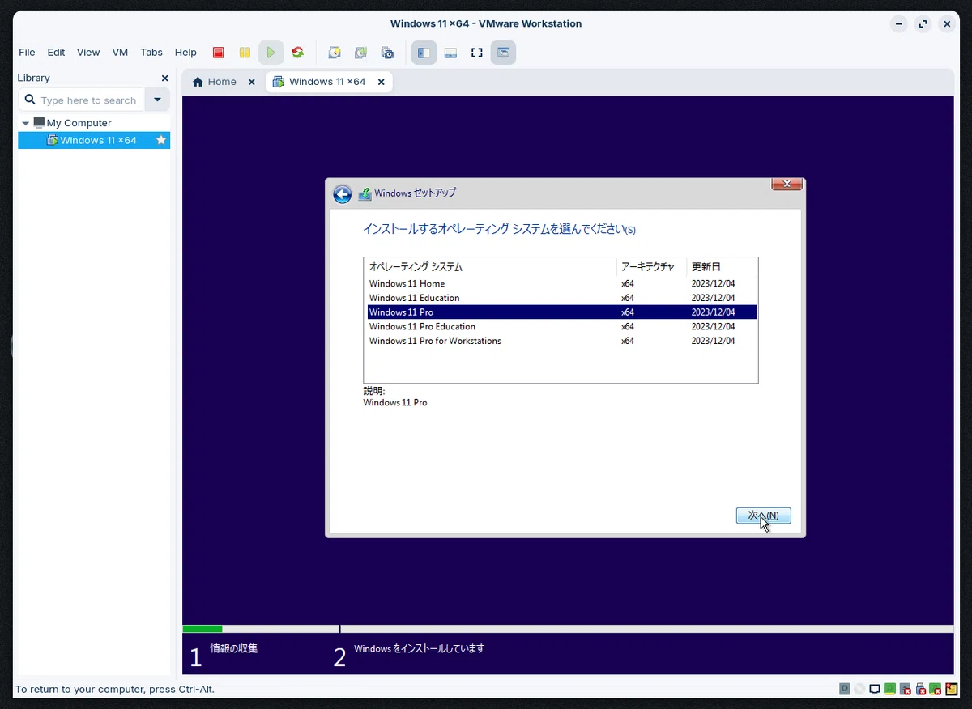Screen dimensions: 972x709
Task: Open the Edit menu
Action: (x=56, y=52)
